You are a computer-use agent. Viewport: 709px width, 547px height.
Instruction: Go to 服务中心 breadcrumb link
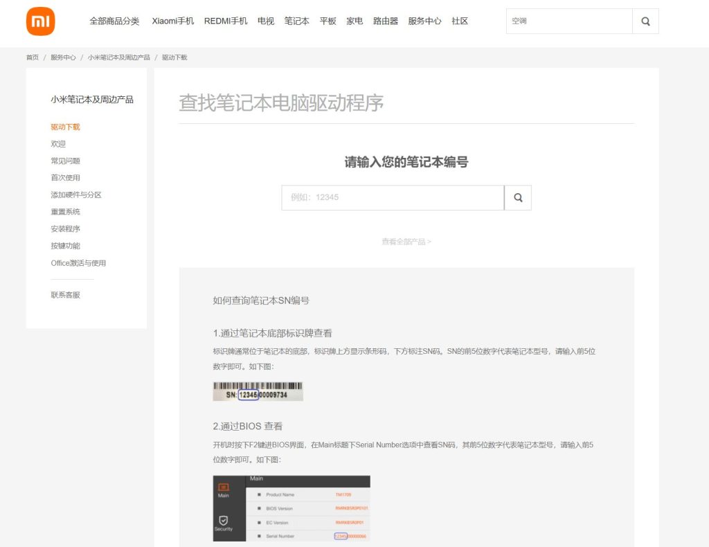63,57
